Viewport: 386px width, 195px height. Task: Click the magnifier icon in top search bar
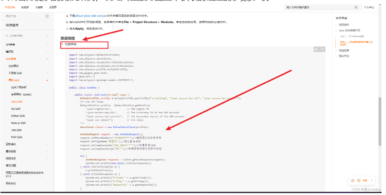coord(356,8)
